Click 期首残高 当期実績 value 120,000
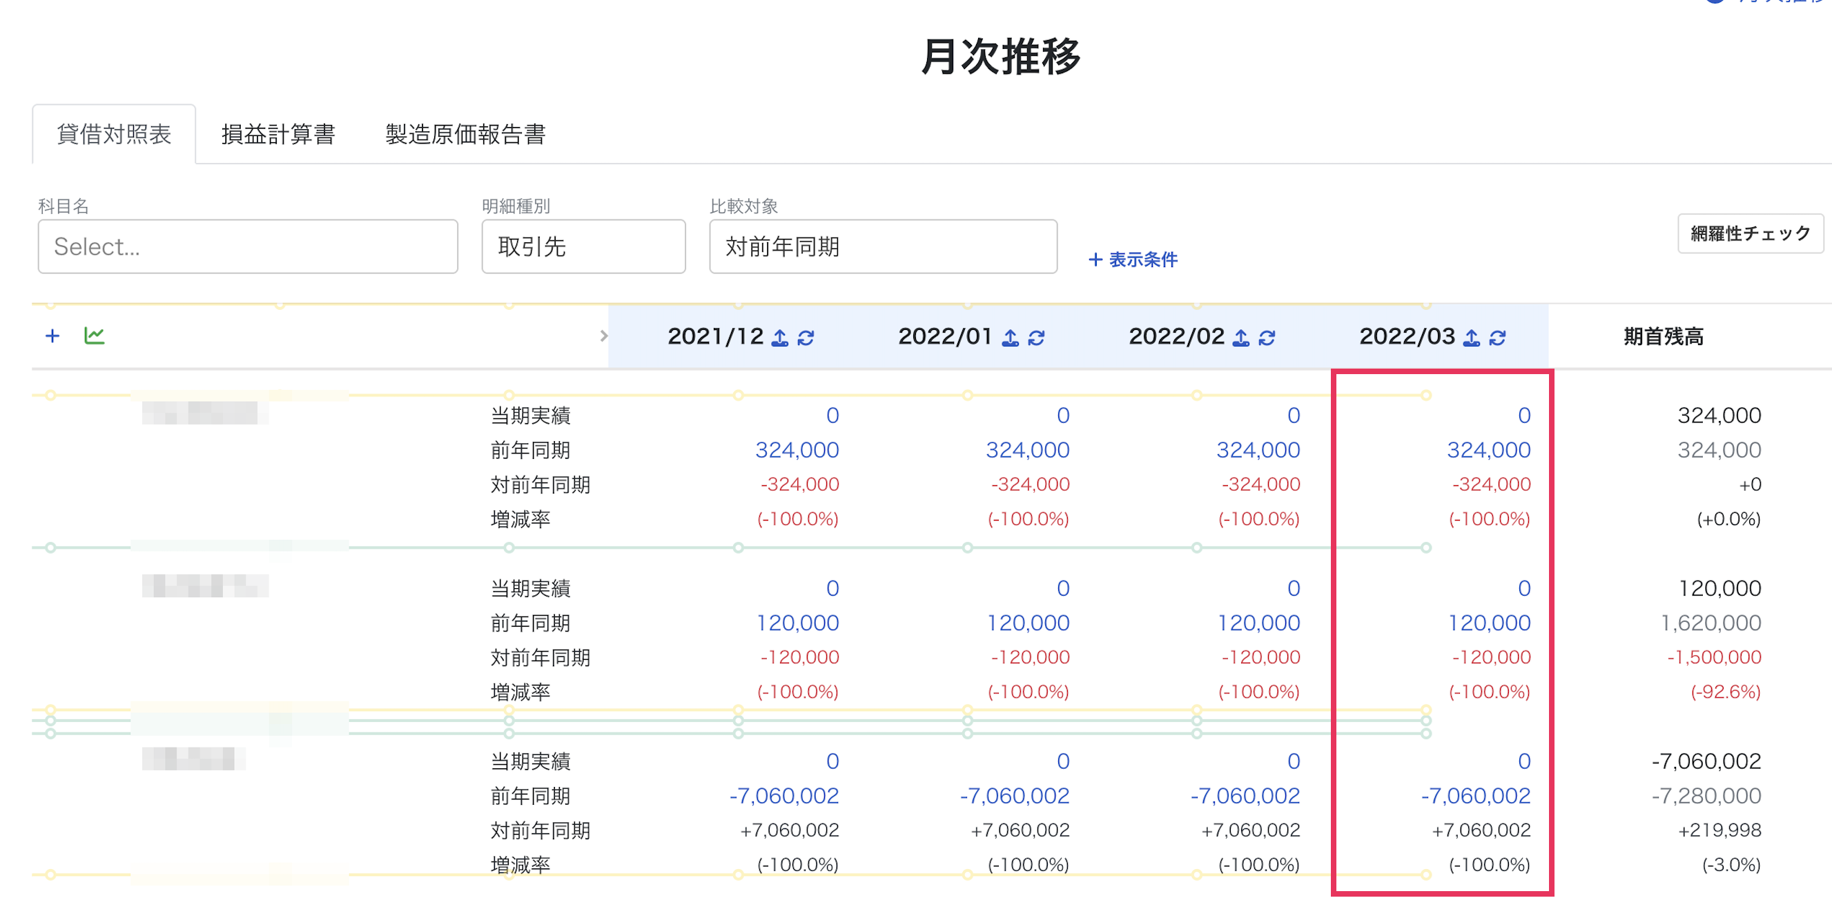This screenshot has height=907, width=1832. (x=1719, y=588)
